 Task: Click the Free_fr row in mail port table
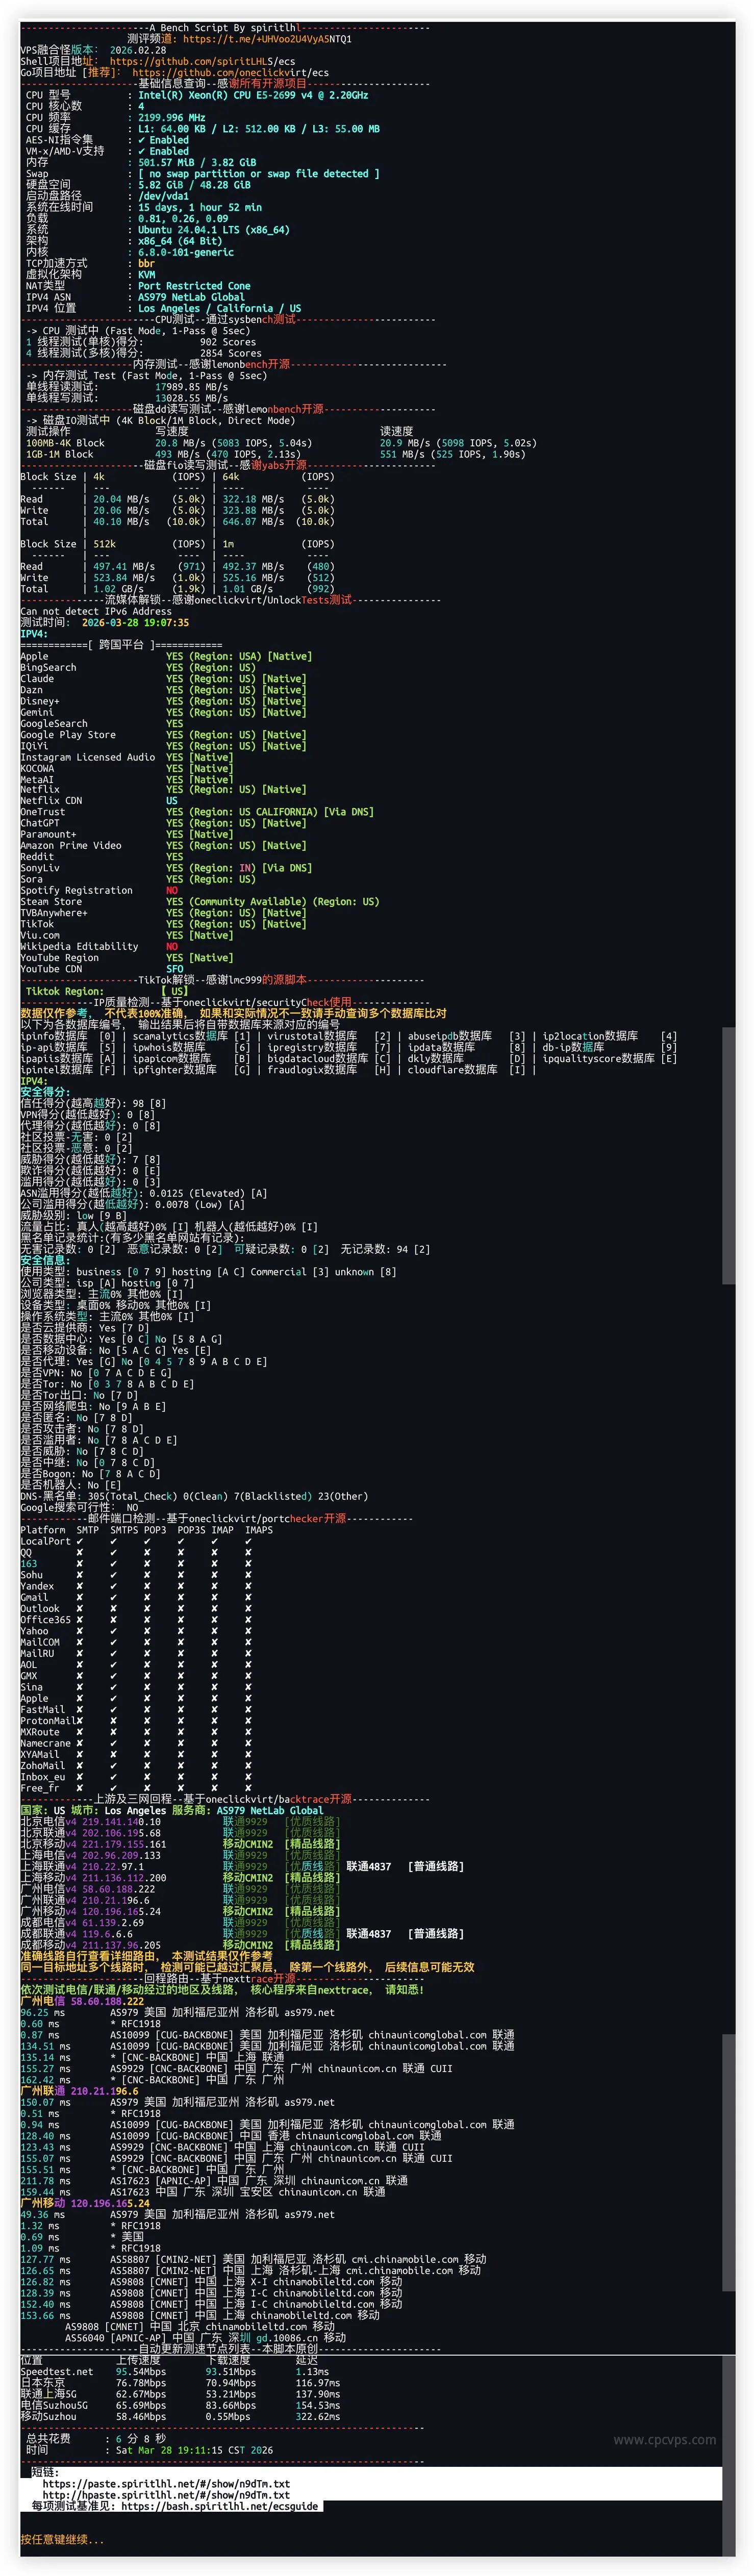[136, 1788]
